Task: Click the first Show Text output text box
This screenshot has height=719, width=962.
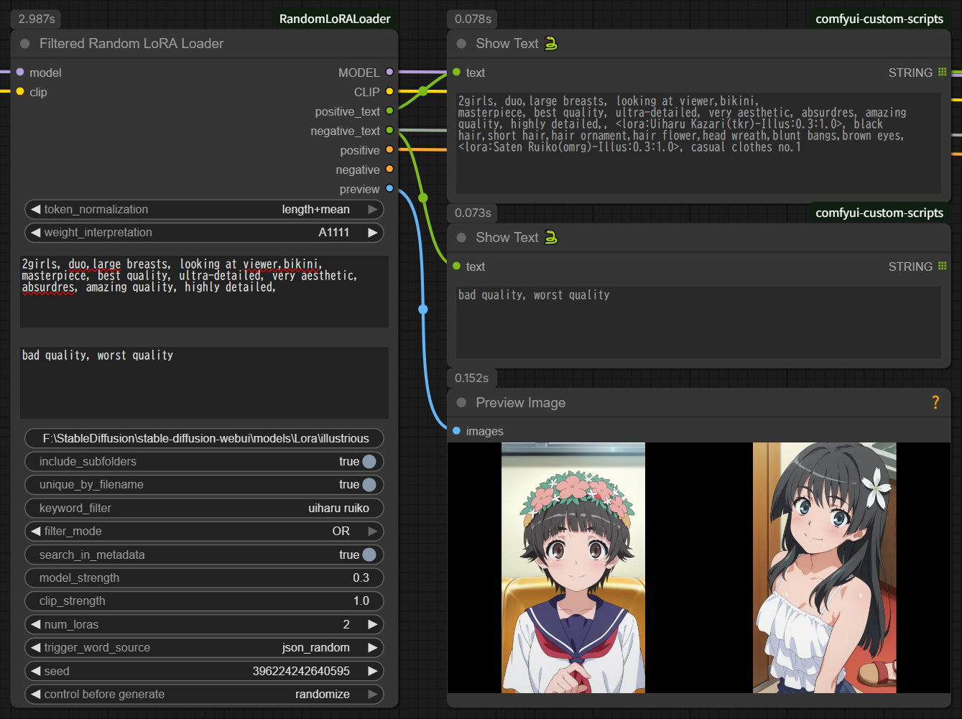Action: (x=698, y=142)
